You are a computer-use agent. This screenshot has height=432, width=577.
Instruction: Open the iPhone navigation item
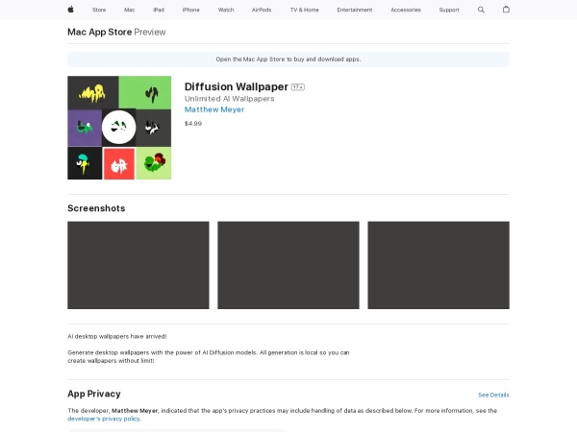pyautogui.click(x=191, y=10)
